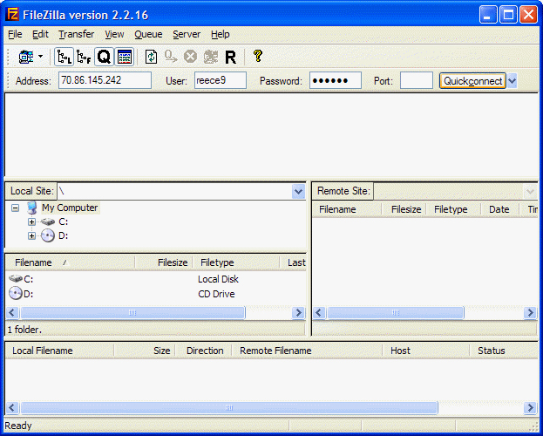Sort local files by Filetype column
This screenshot has height=436, width=543.
point(236,262)
